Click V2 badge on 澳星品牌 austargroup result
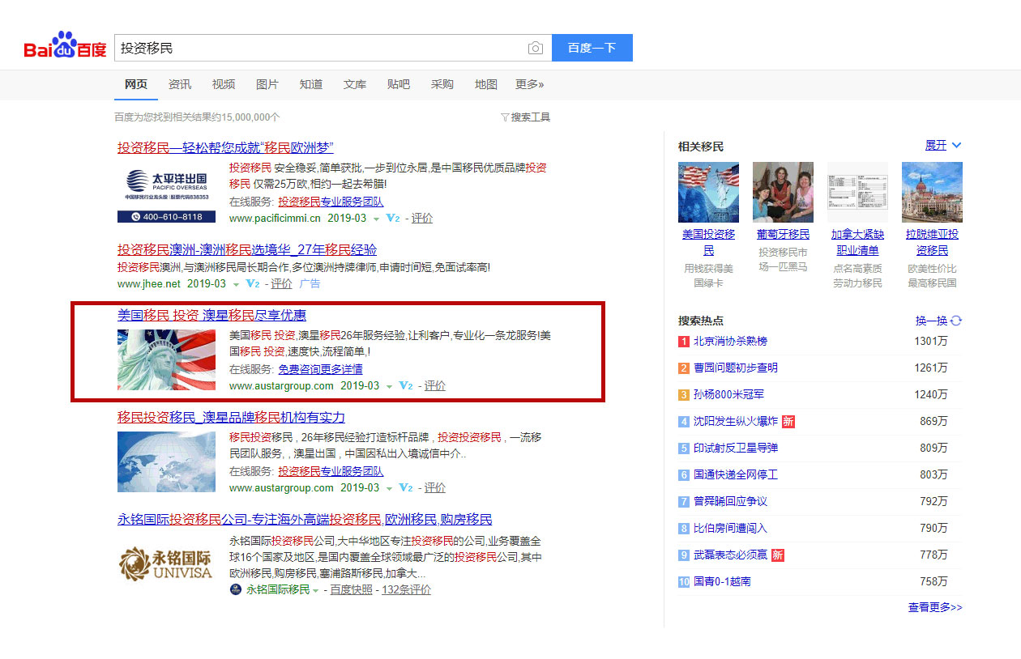 [406, 488]
